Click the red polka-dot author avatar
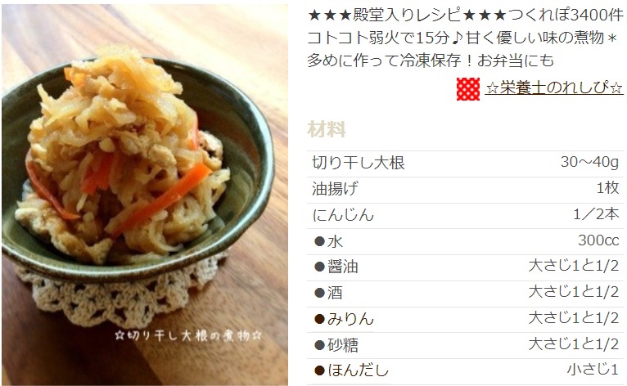This screenshot has width=627, height=386. pos(468,88)
